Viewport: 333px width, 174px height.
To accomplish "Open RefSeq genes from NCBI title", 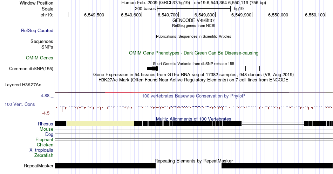I will [193, 26].
